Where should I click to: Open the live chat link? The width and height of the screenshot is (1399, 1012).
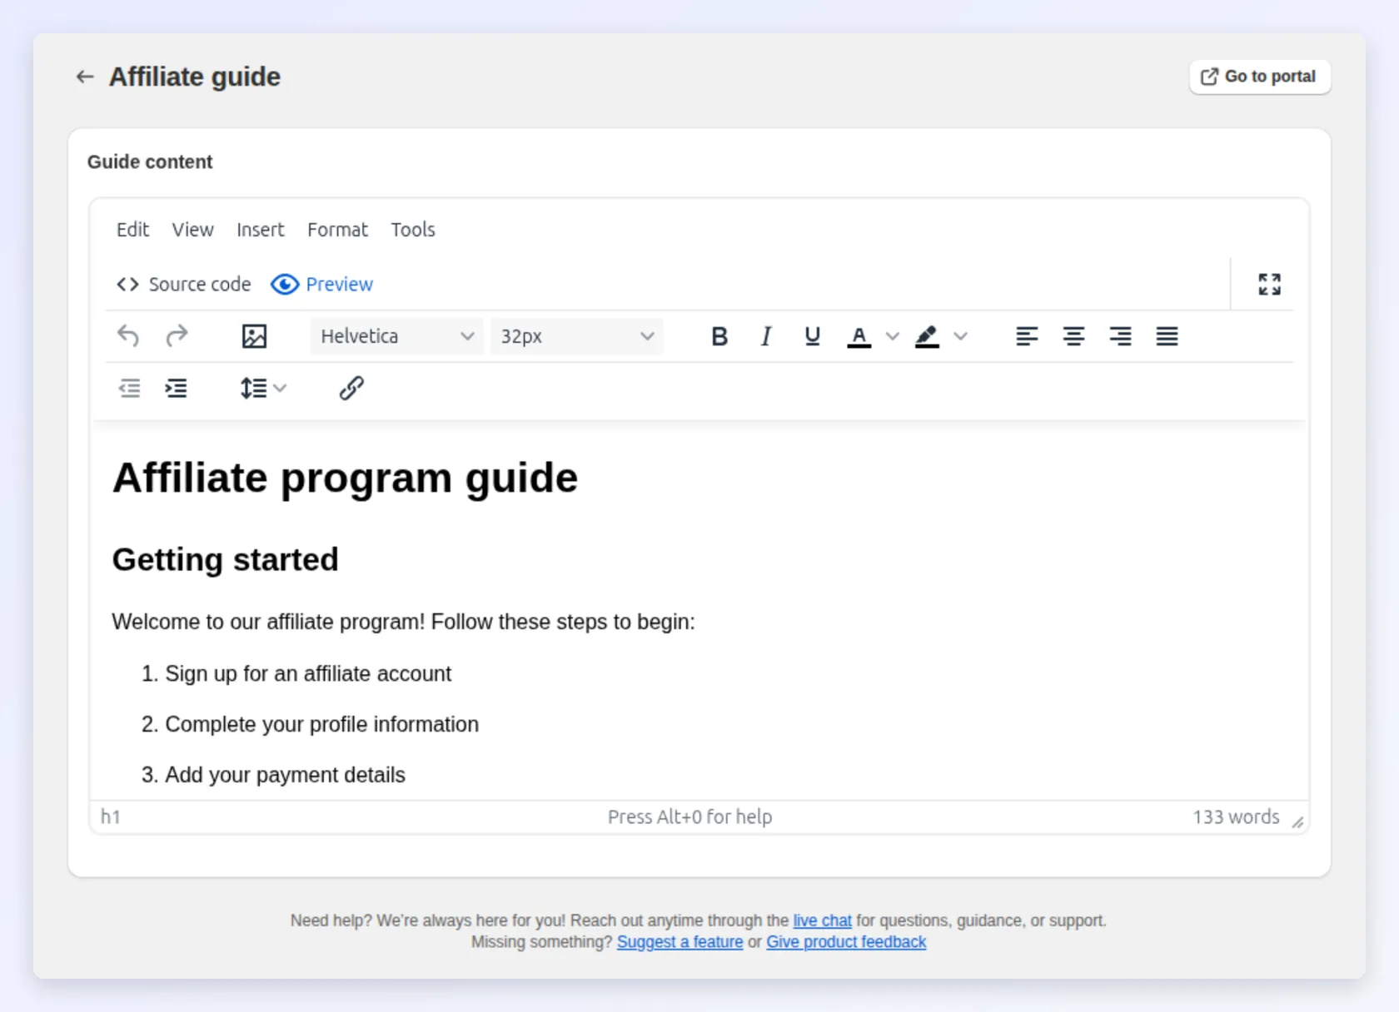tap(822, 920)
